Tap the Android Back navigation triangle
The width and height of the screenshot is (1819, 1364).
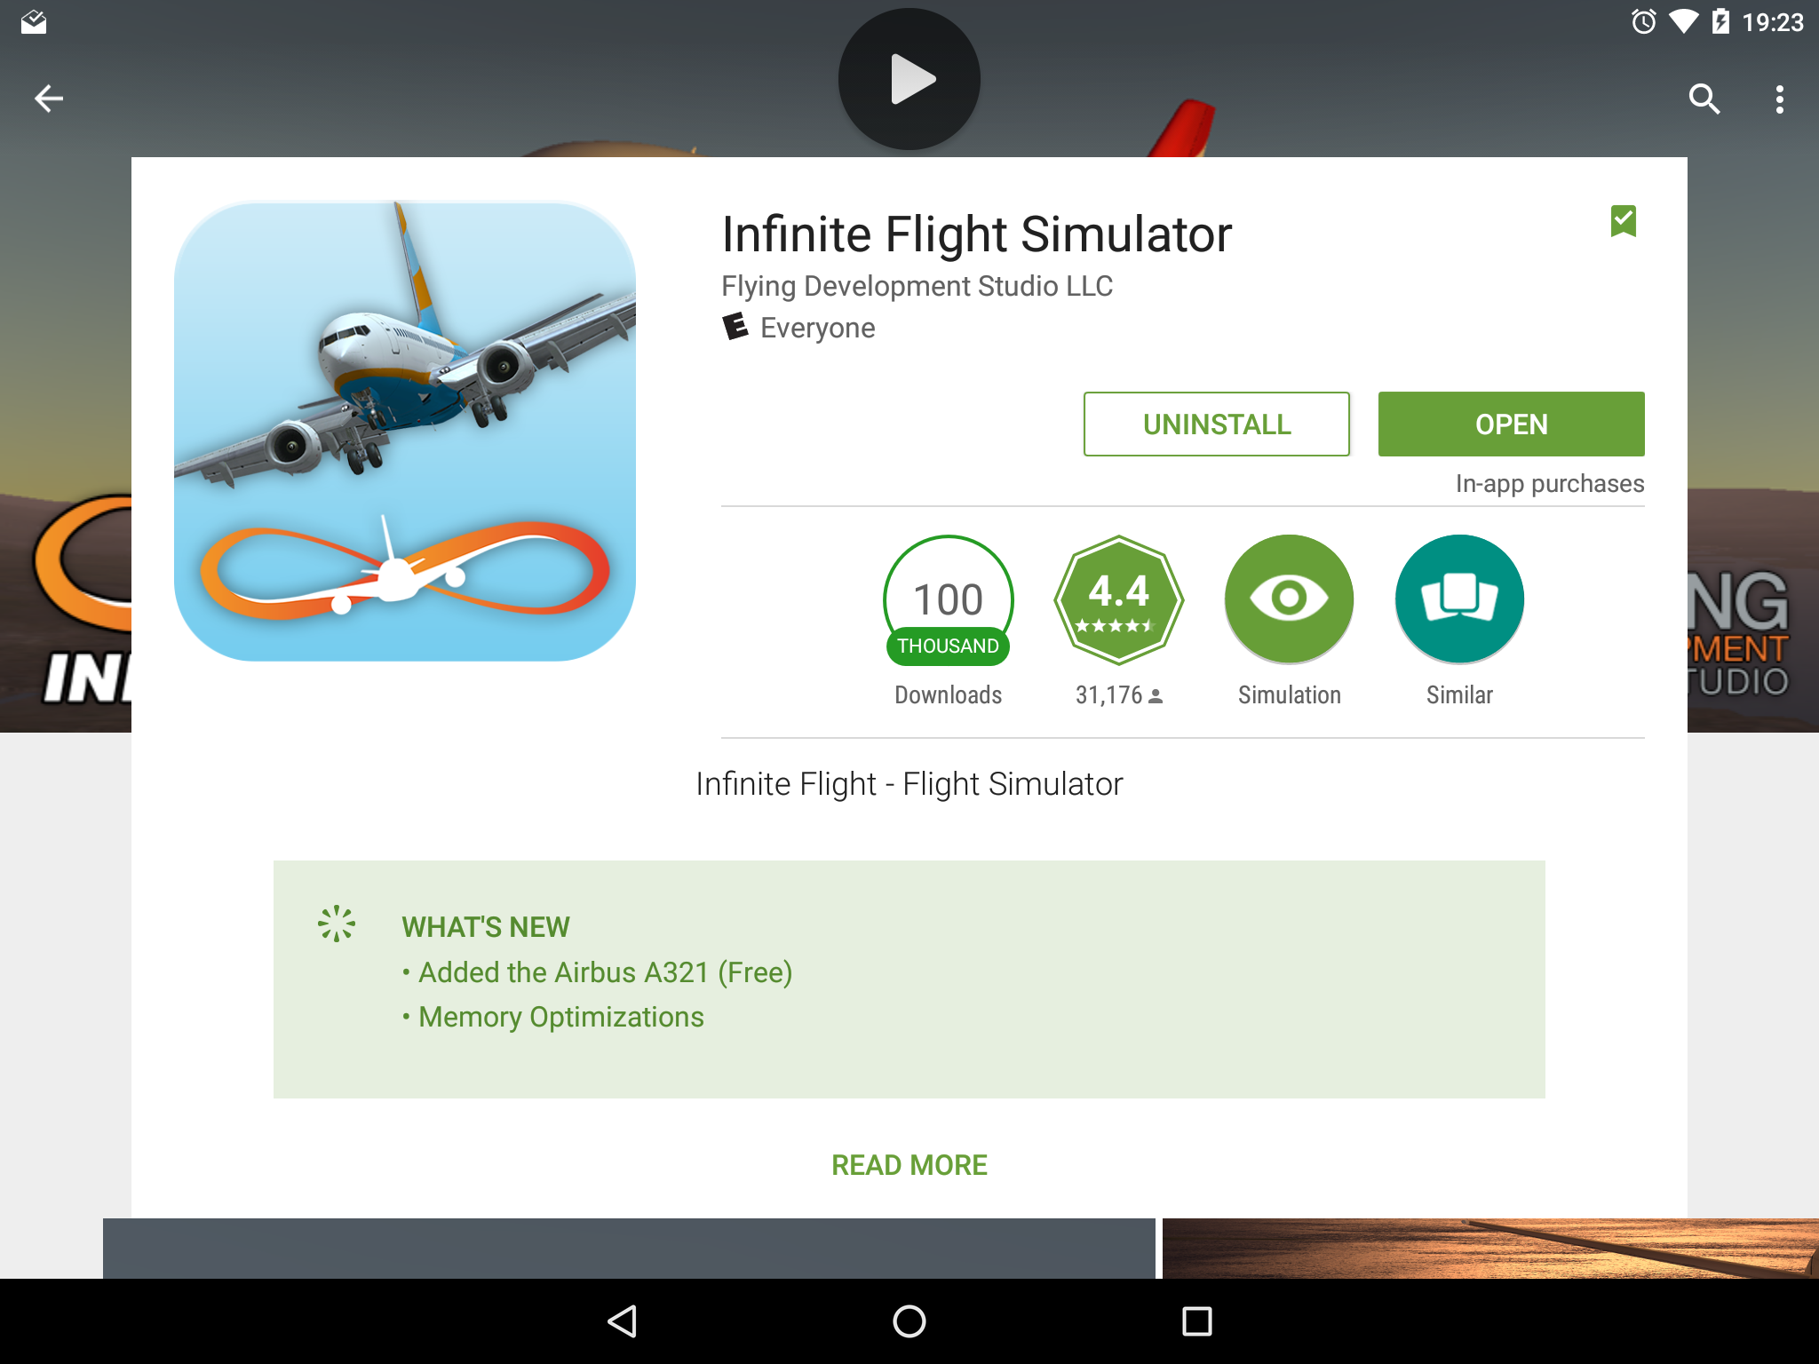[623, 1321]
